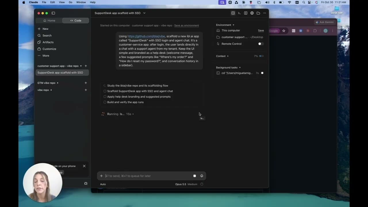Activate the microphone dictation icon
Viewport: 368px width, 207px height.
click(x=202, y=176)
